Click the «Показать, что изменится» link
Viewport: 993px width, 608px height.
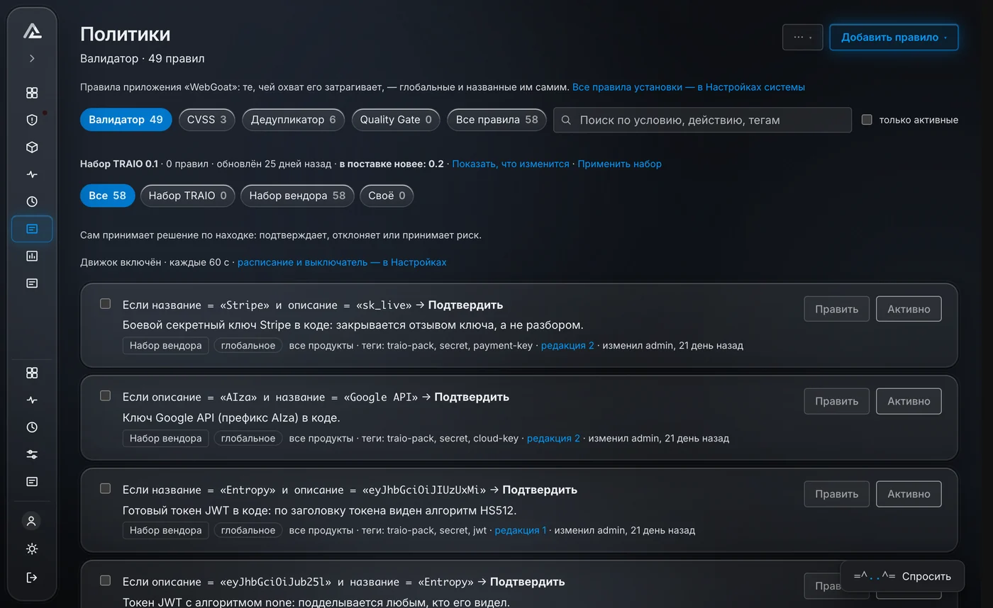(x=511, y=164)
